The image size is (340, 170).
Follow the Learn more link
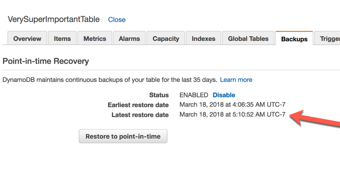coord(236,80)
